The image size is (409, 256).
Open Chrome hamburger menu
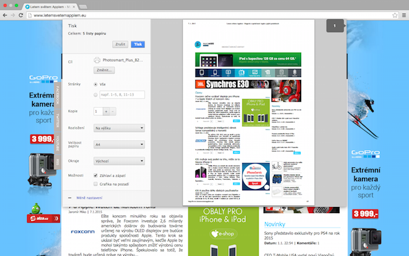point(404,15)
